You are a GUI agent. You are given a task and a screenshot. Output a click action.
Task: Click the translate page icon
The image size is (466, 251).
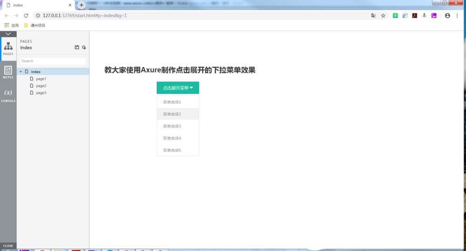[x=373, y=15]
